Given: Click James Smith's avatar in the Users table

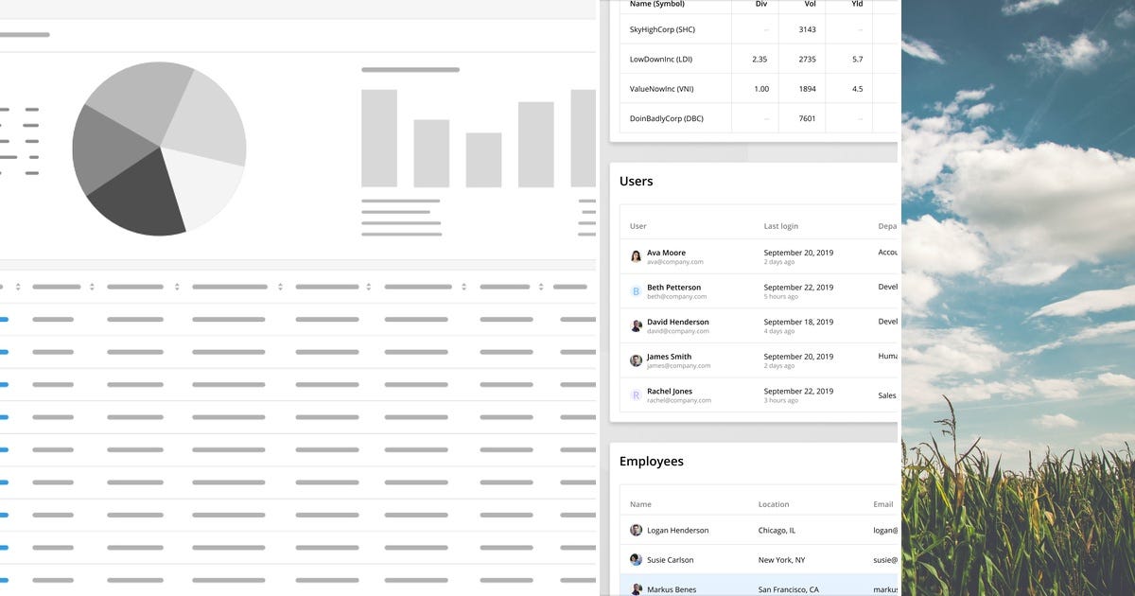Looking at the screenshot, I should point(636,360).
